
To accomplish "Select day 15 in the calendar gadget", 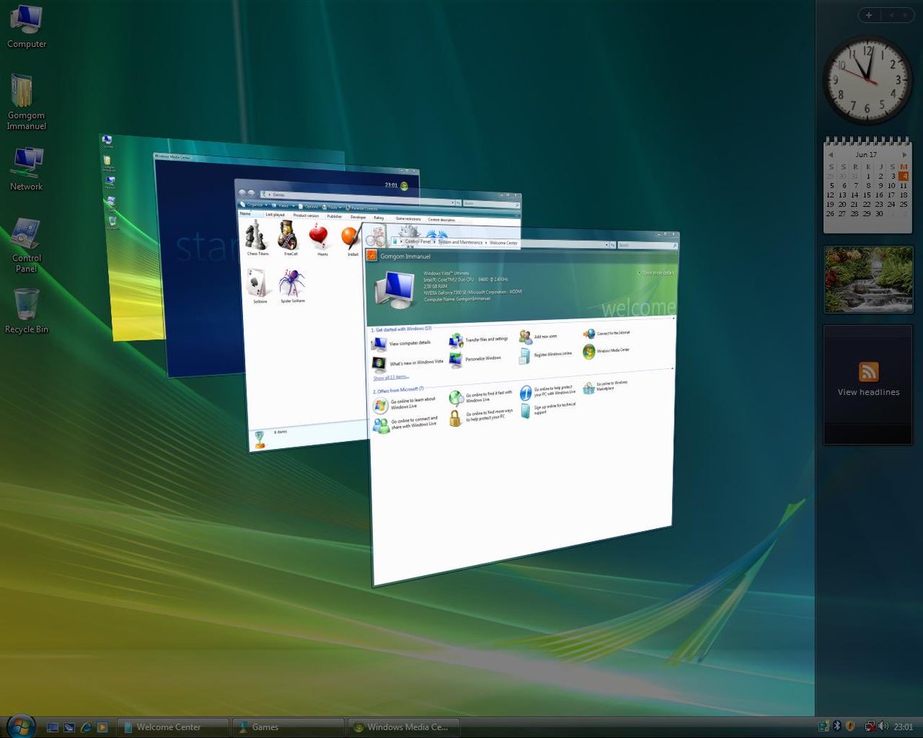I will (867, 194).
